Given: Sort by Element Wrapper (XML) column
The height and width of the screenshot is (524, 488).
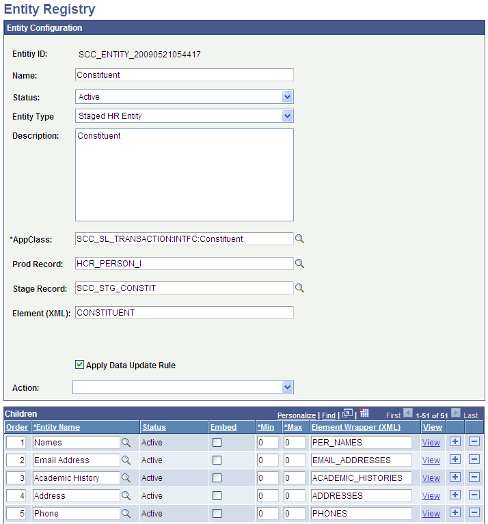Looking at the screenshot, I should [356, 427].
